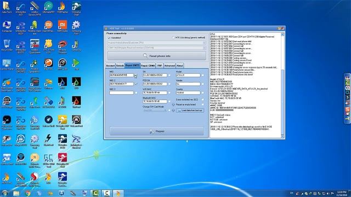
Task: Enable the Repair as empty board checkbox
Action: pyautogui.click(x=202, y=105)
